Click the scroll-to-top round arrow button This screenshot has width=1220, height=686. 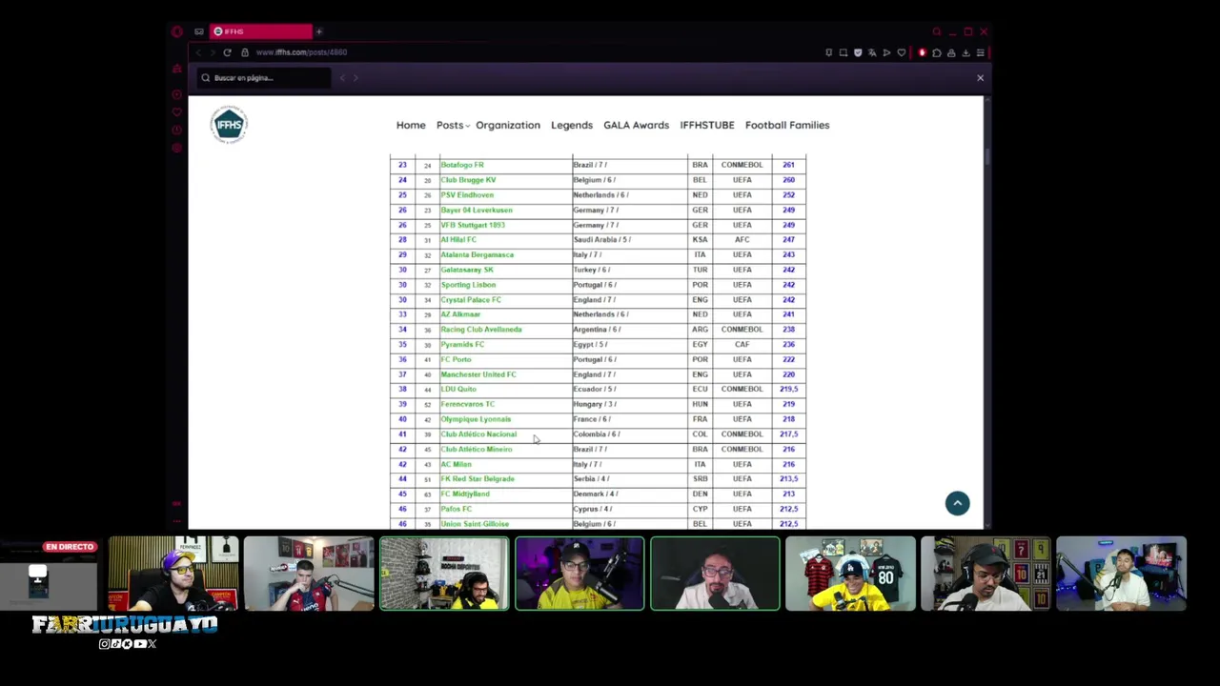(x=957, y=503)
